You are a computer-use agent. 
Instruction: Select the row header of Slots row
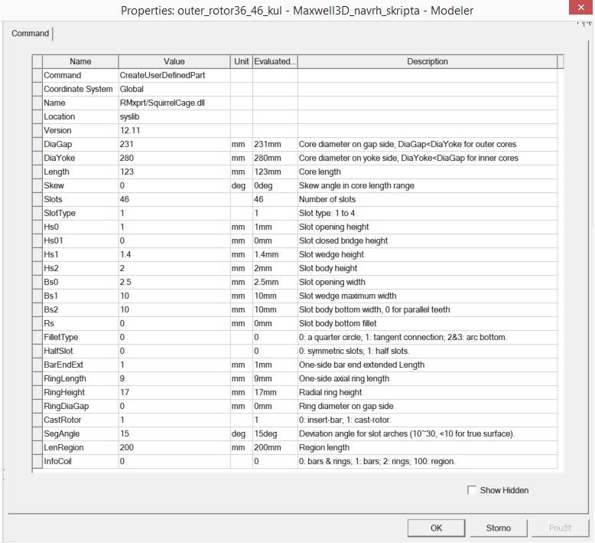[37, 199]
